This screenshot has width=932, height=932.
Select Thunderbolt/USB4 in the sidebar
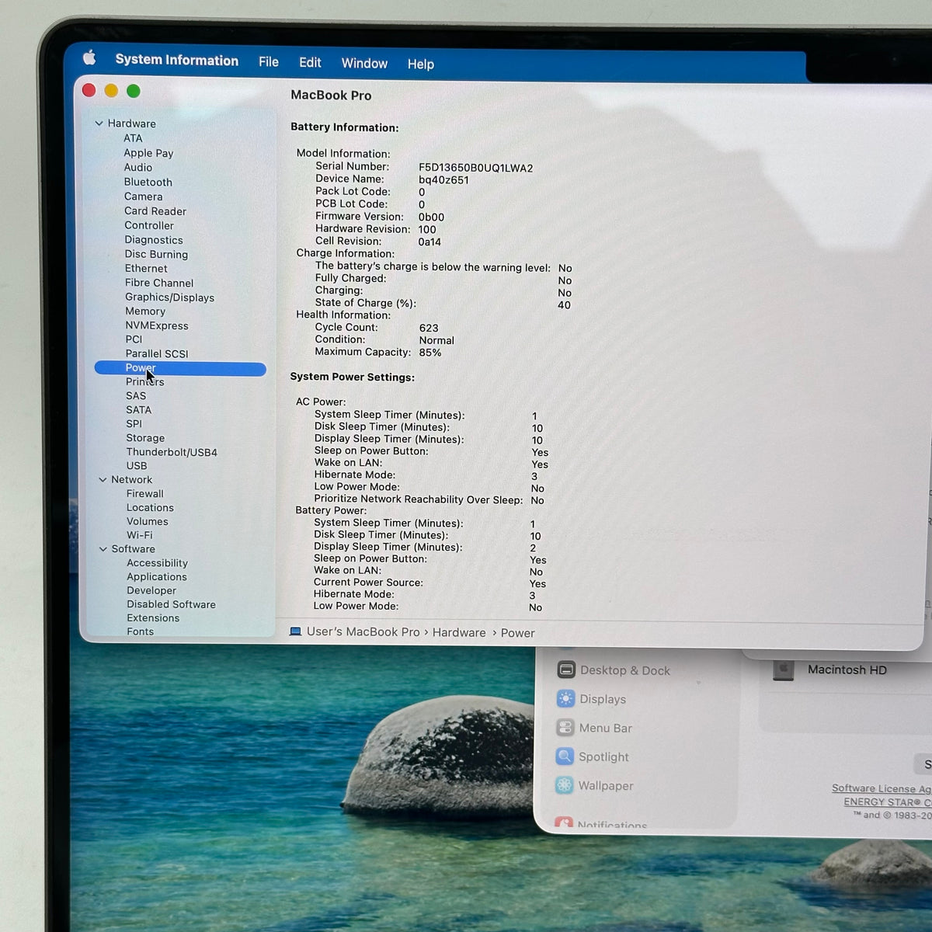(172, 452)
